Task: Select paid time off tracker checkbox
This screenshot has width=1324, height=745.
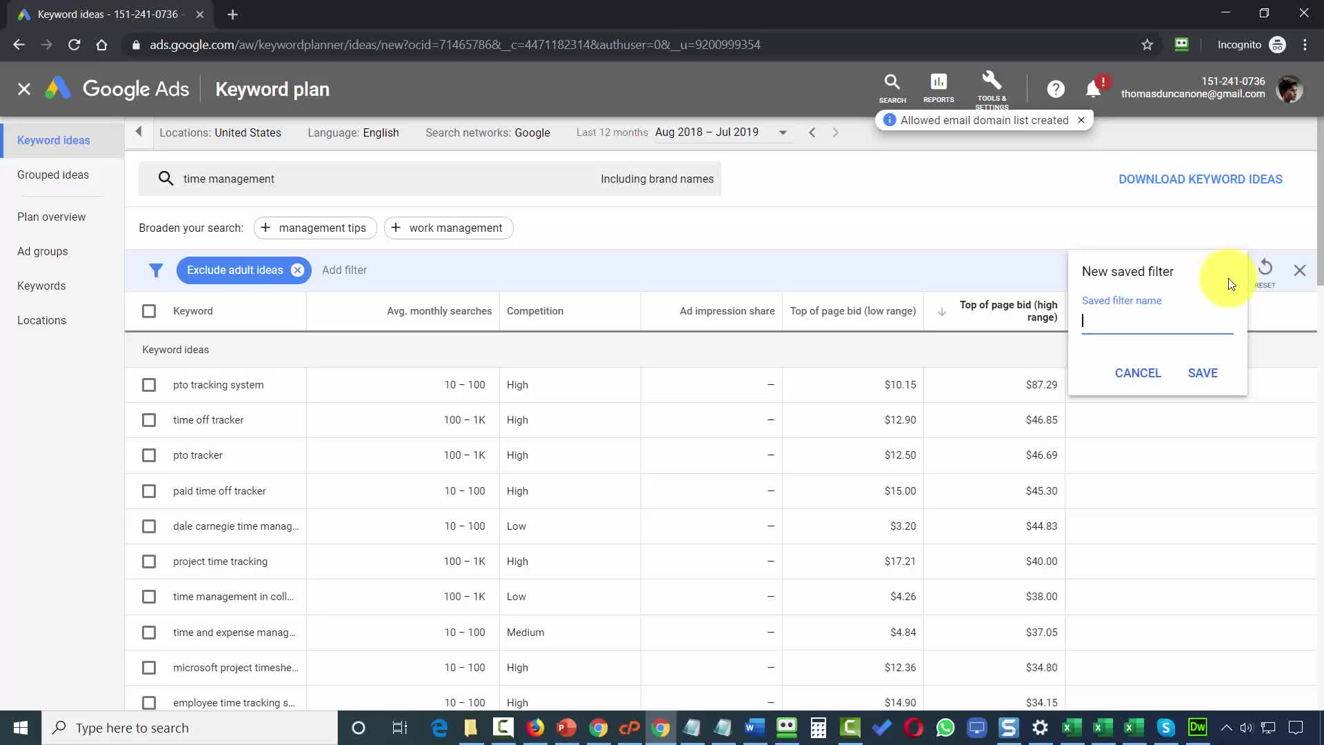Action: pos(149,491)
